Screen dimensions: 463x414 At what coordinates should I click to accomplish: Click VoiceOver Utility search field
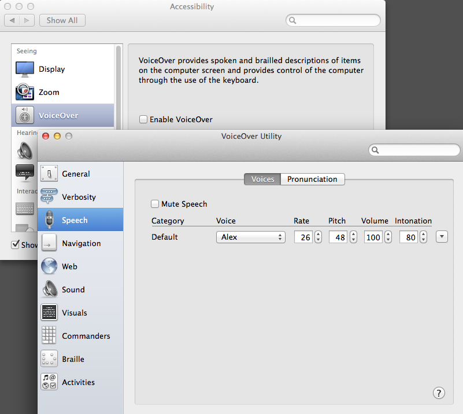coord(414,150)
